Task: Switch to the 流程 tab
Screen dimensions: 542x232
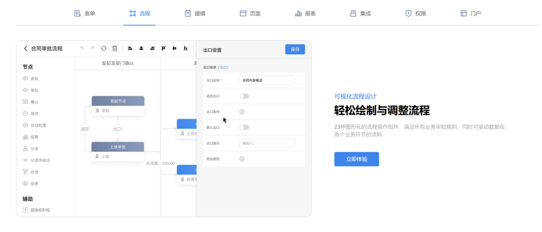Action: [140, 13]
